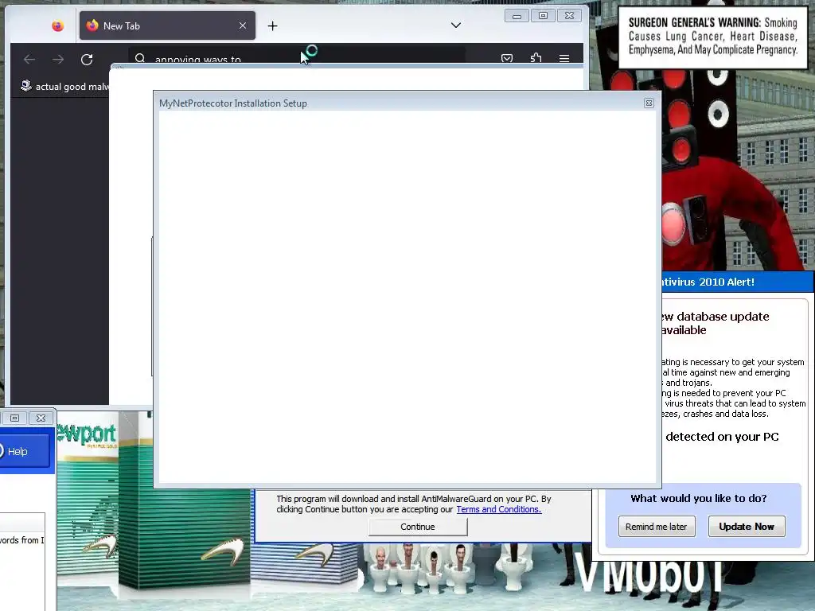Click the search magnifier in the address bar

tap(140, 58)
